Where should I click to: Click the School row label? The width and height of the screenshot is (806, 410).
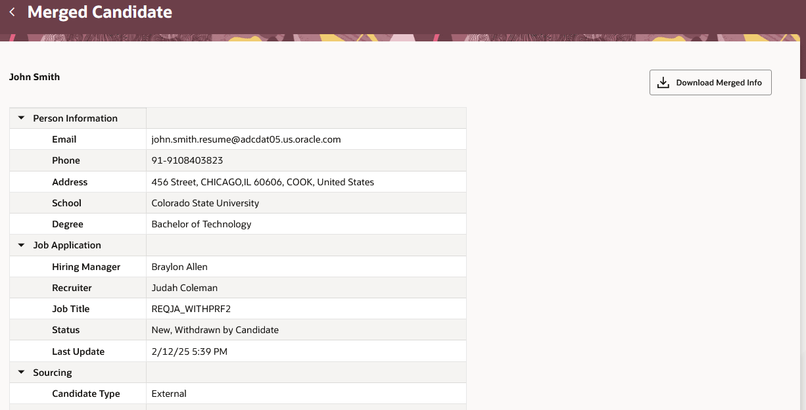coord(66,203)
